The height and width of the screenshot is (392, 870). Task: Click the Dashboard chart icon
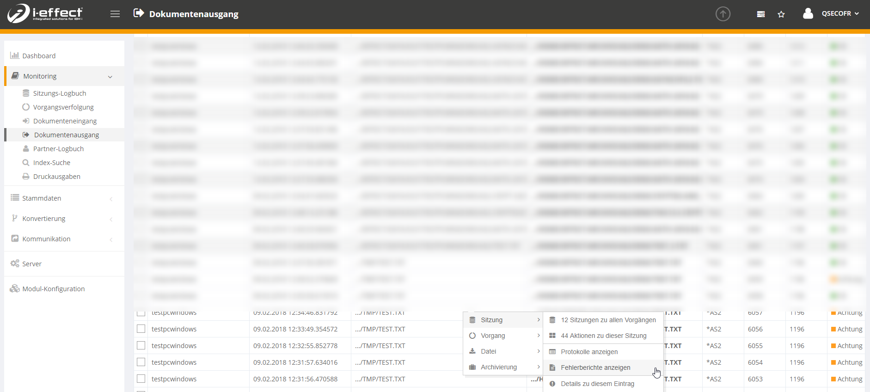pos(15,55)
